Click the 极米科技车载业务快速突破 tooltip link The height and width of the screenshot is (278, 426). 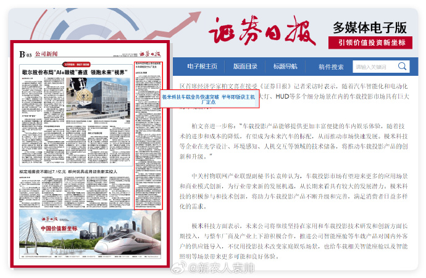point(209,99)
